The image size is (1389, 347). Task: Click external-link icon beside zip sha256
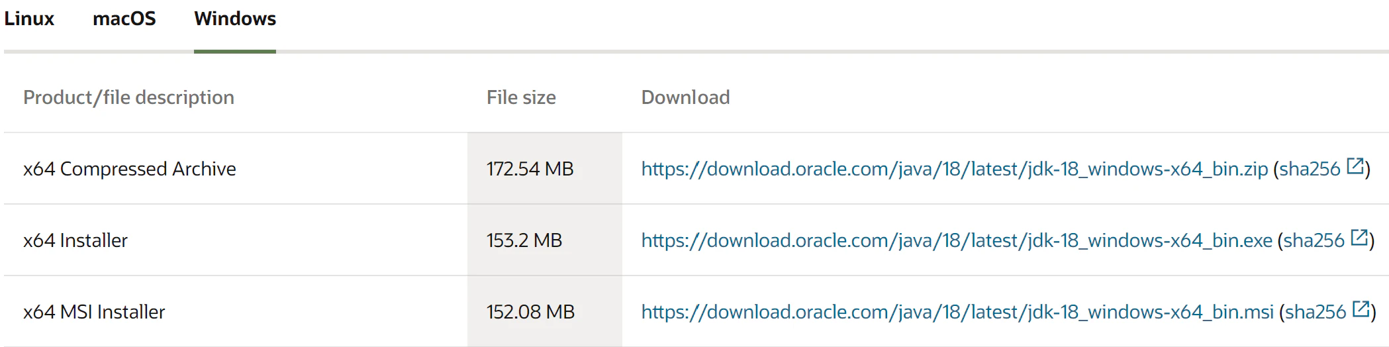(x=1356, y=166)
